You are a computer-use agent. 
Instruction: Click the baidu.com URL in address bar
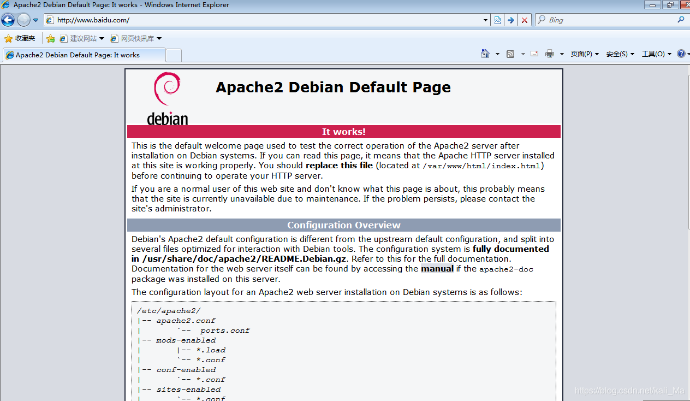93,20
